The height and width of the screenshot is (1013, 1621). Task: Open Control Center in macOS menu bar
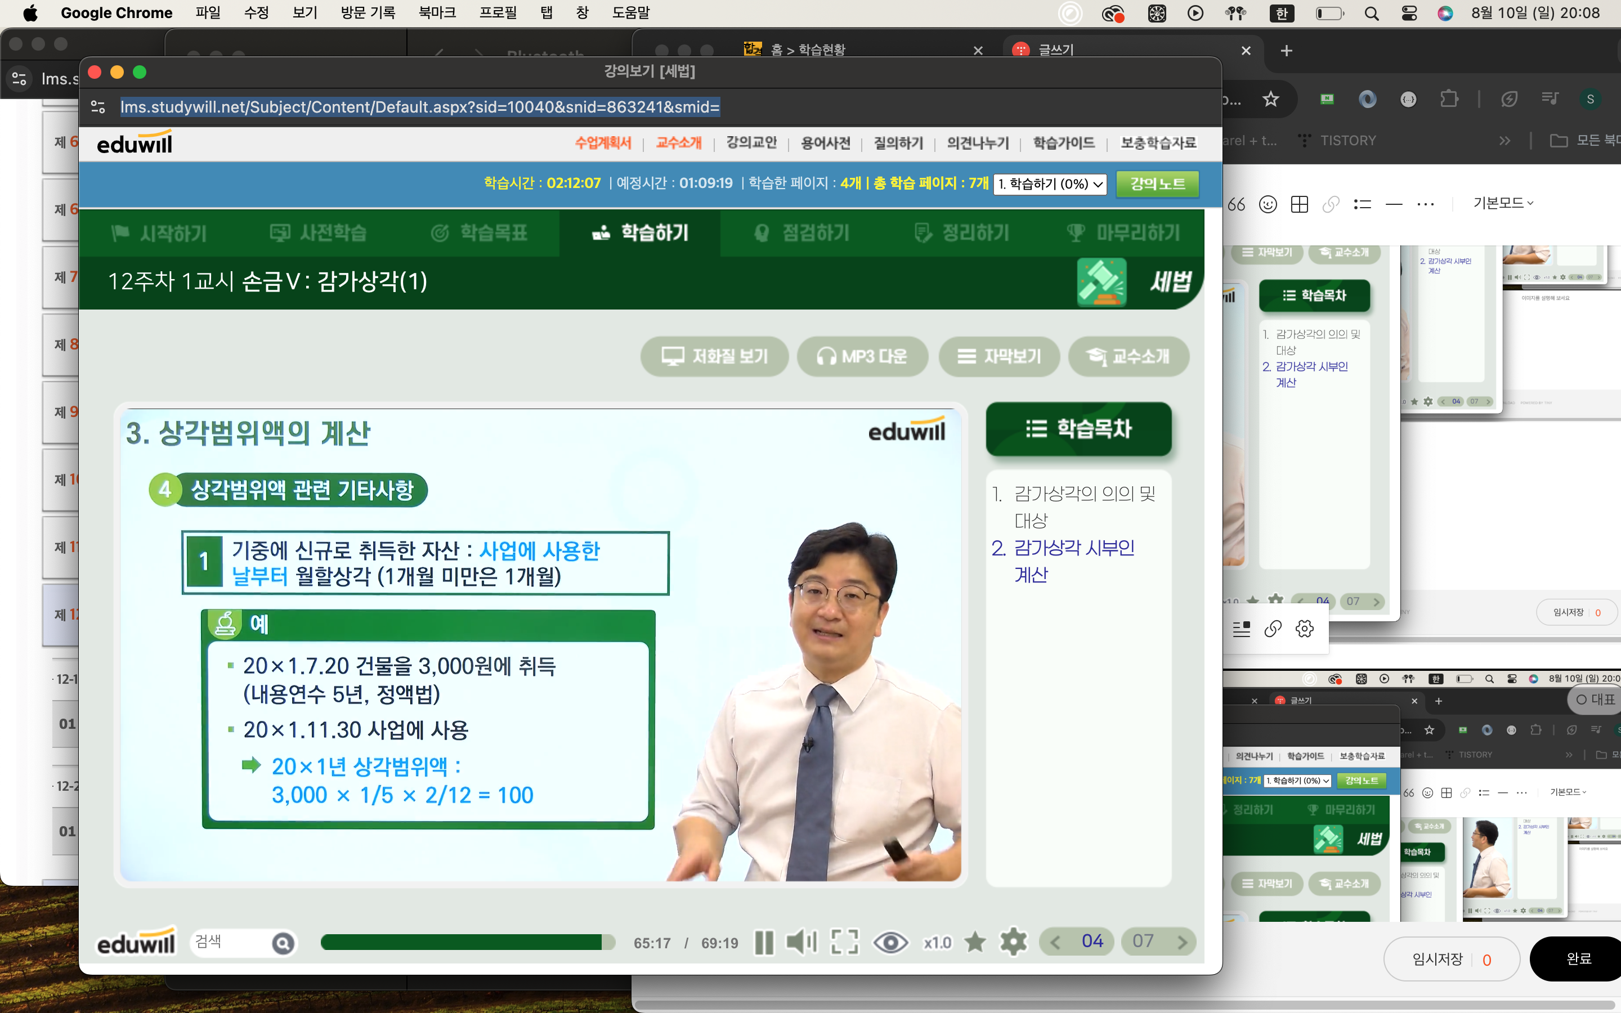[x=1409, y=13]
